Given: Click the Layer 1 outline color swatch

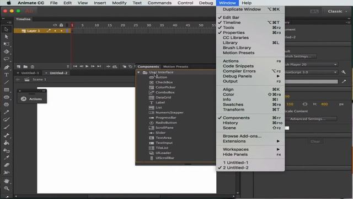Looking at the screenshot, I should pos(67,31).
